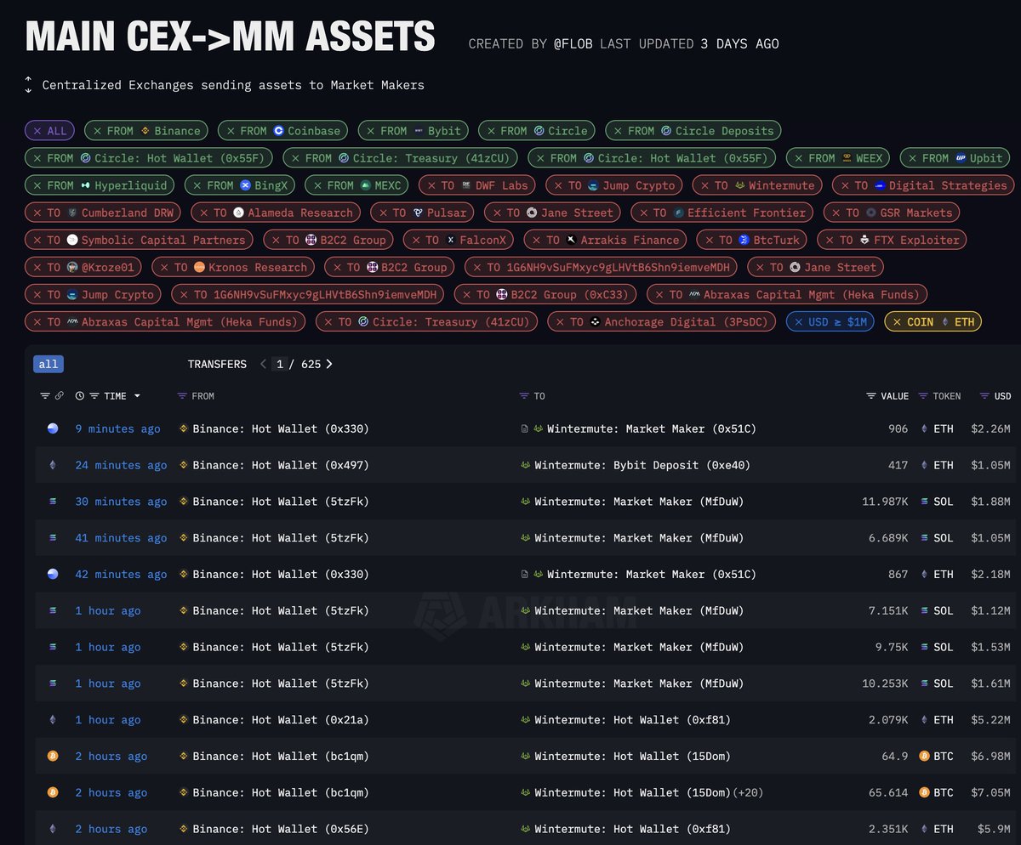1021x845 pixels.
Task: Click the chain link icon in table header
Action: 60,396
